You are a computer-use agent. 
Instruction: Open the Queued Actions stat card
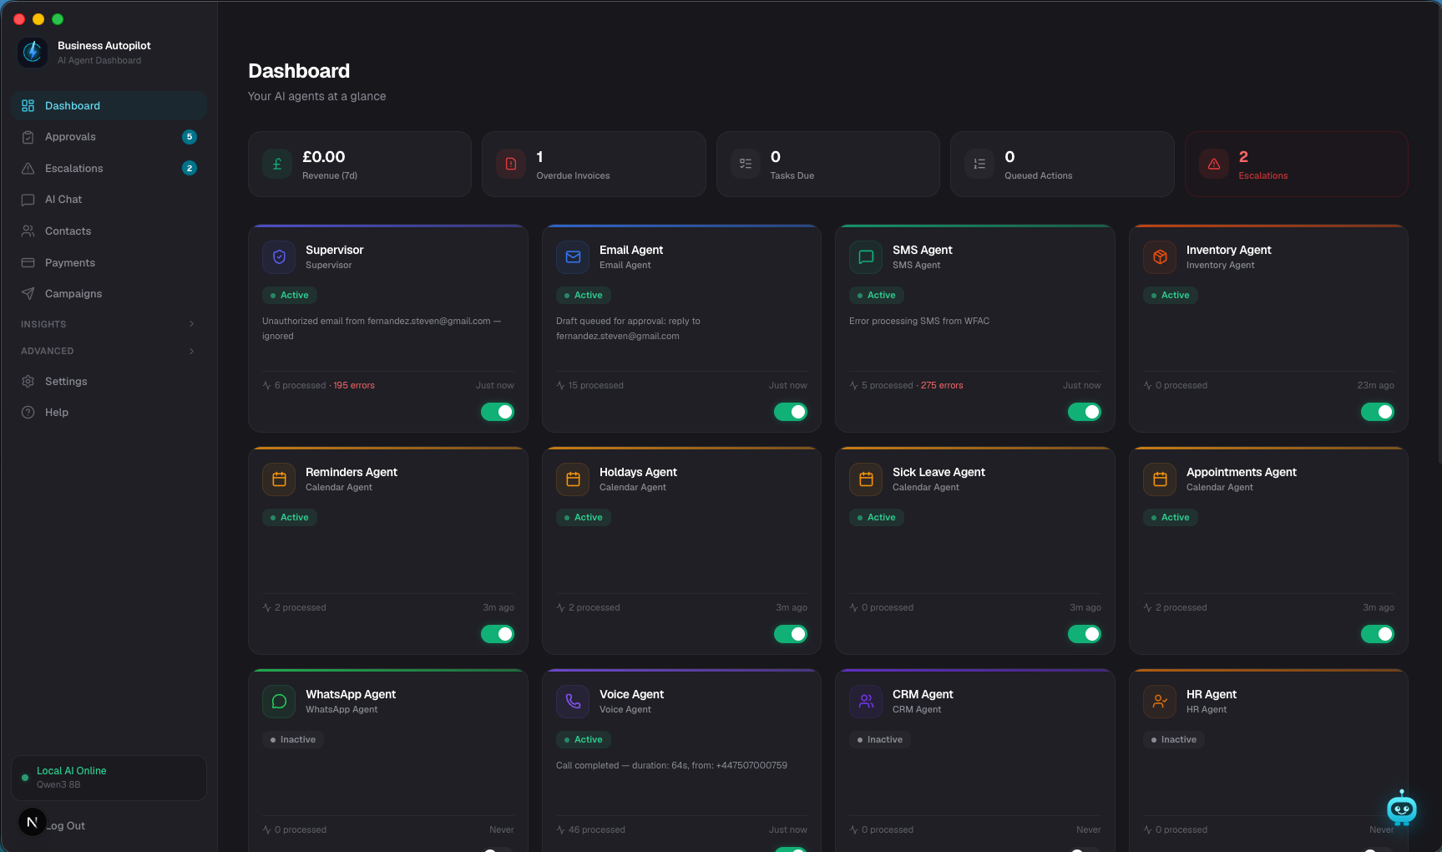(x=1062, y=165)
